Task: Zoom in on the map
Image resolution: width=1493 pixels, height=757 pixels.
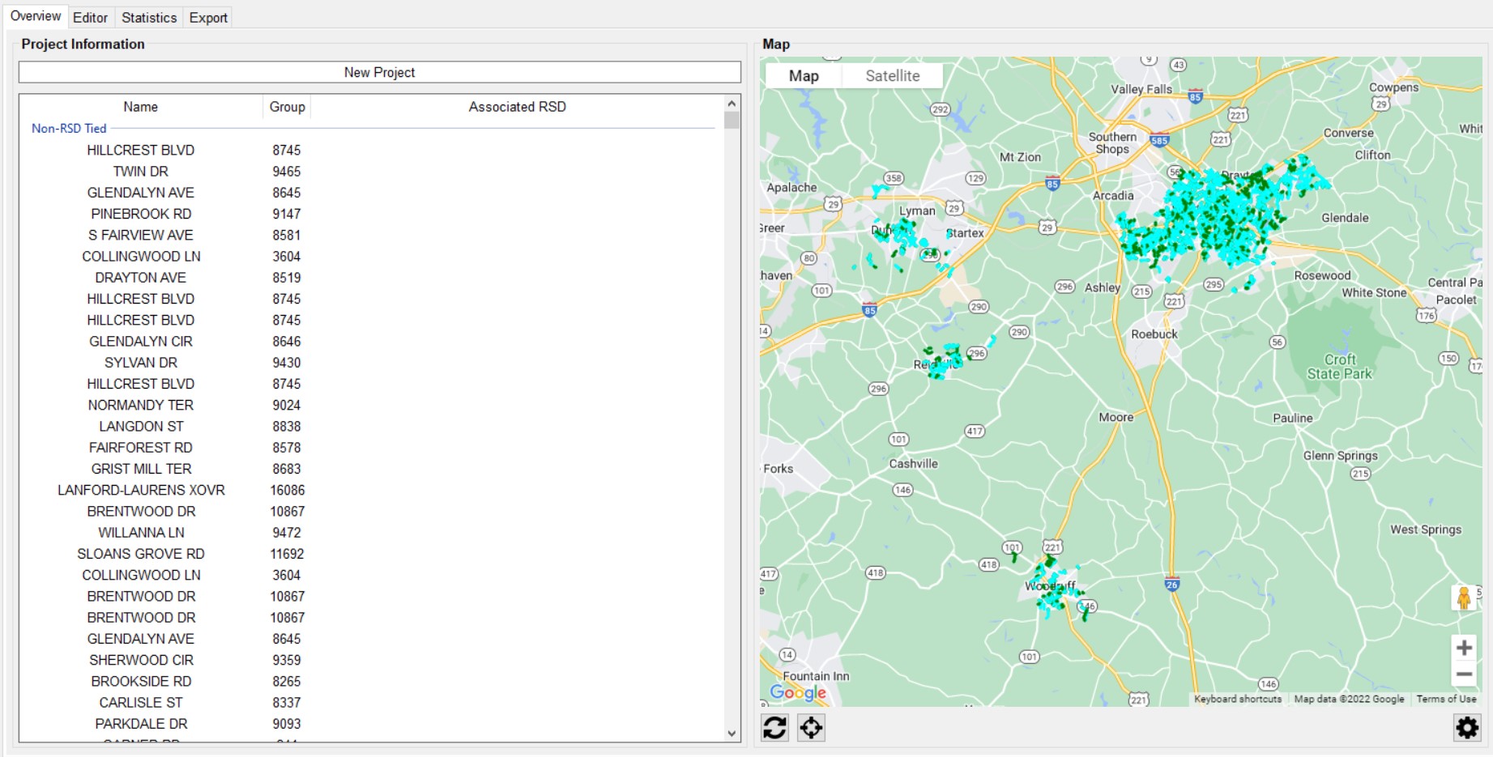Action: (1463, 648)
